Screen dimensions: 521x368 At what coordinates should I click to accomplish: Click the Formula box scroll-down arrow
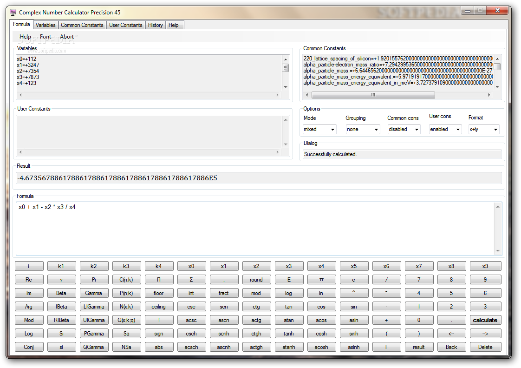(498, 251)
